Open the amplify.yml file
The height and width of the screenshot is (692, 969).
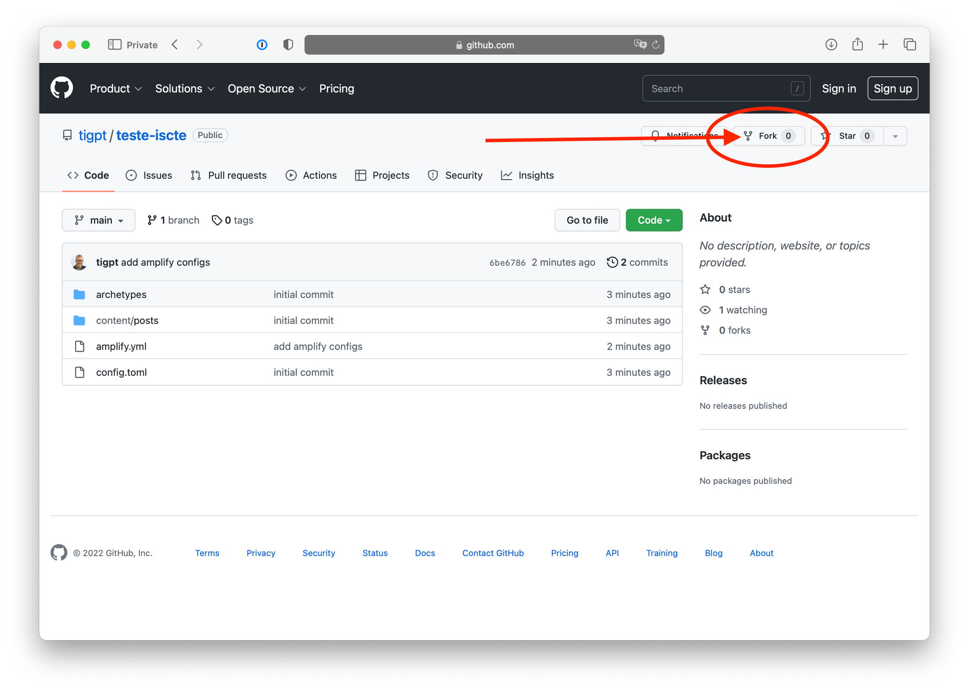[121, 346]
